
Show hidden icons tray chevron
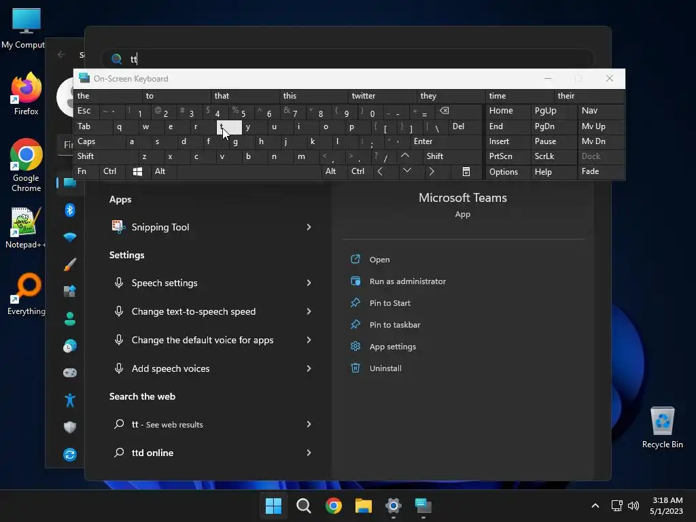(x=595, y=506)
